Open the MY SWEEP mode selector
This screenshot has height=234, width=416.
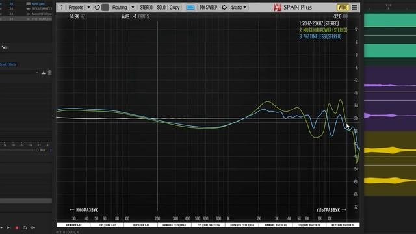[208, 7]
